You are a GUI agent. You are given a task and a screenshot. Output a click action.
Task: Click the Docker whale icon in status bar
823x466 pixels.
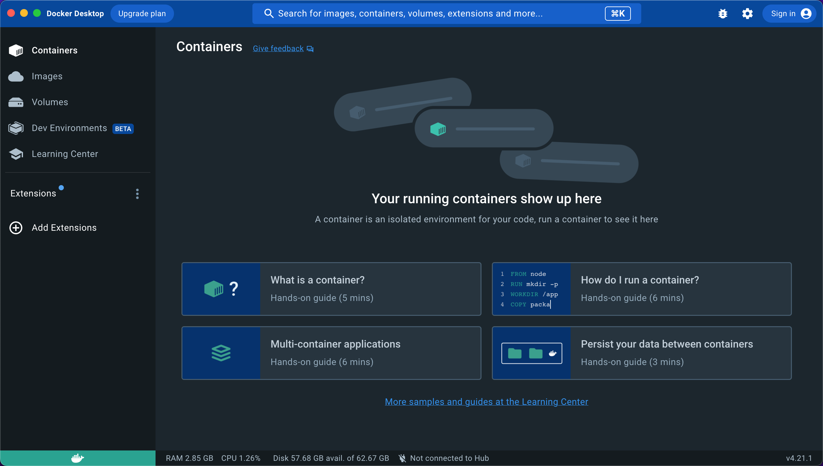click(77, 458)
